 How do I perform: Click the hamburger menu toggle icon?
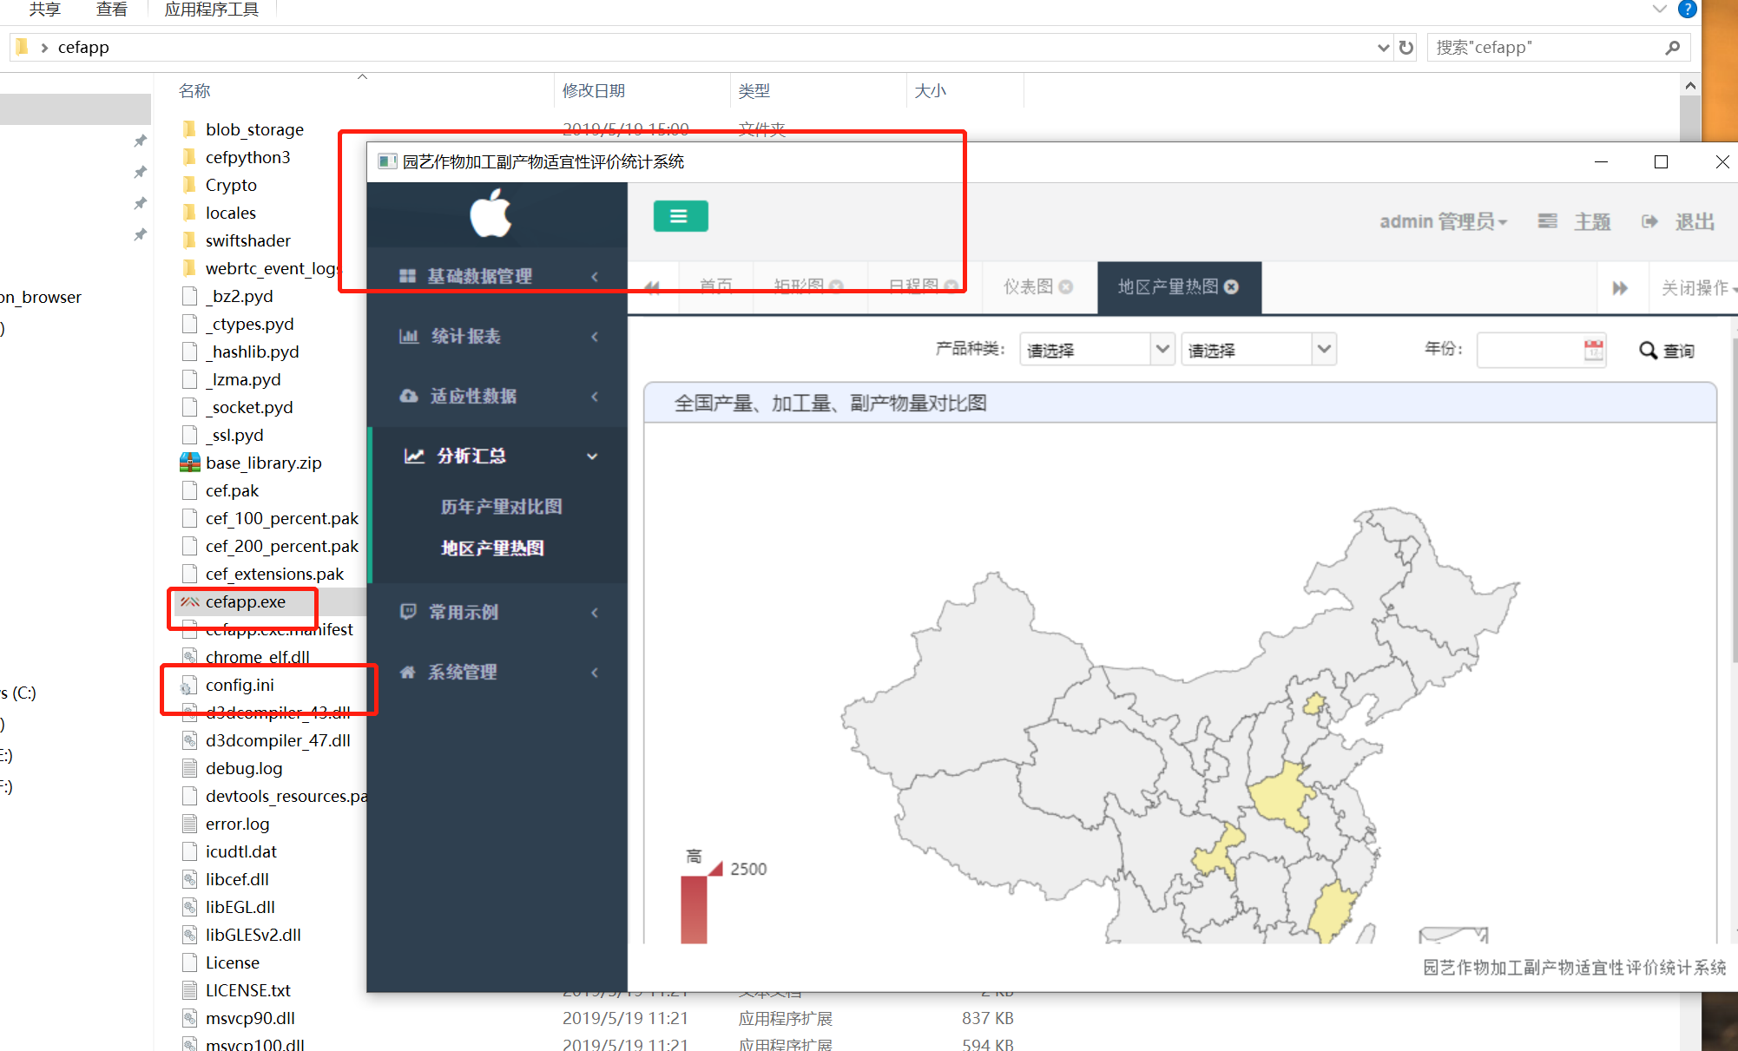click(x=679, y=216)
